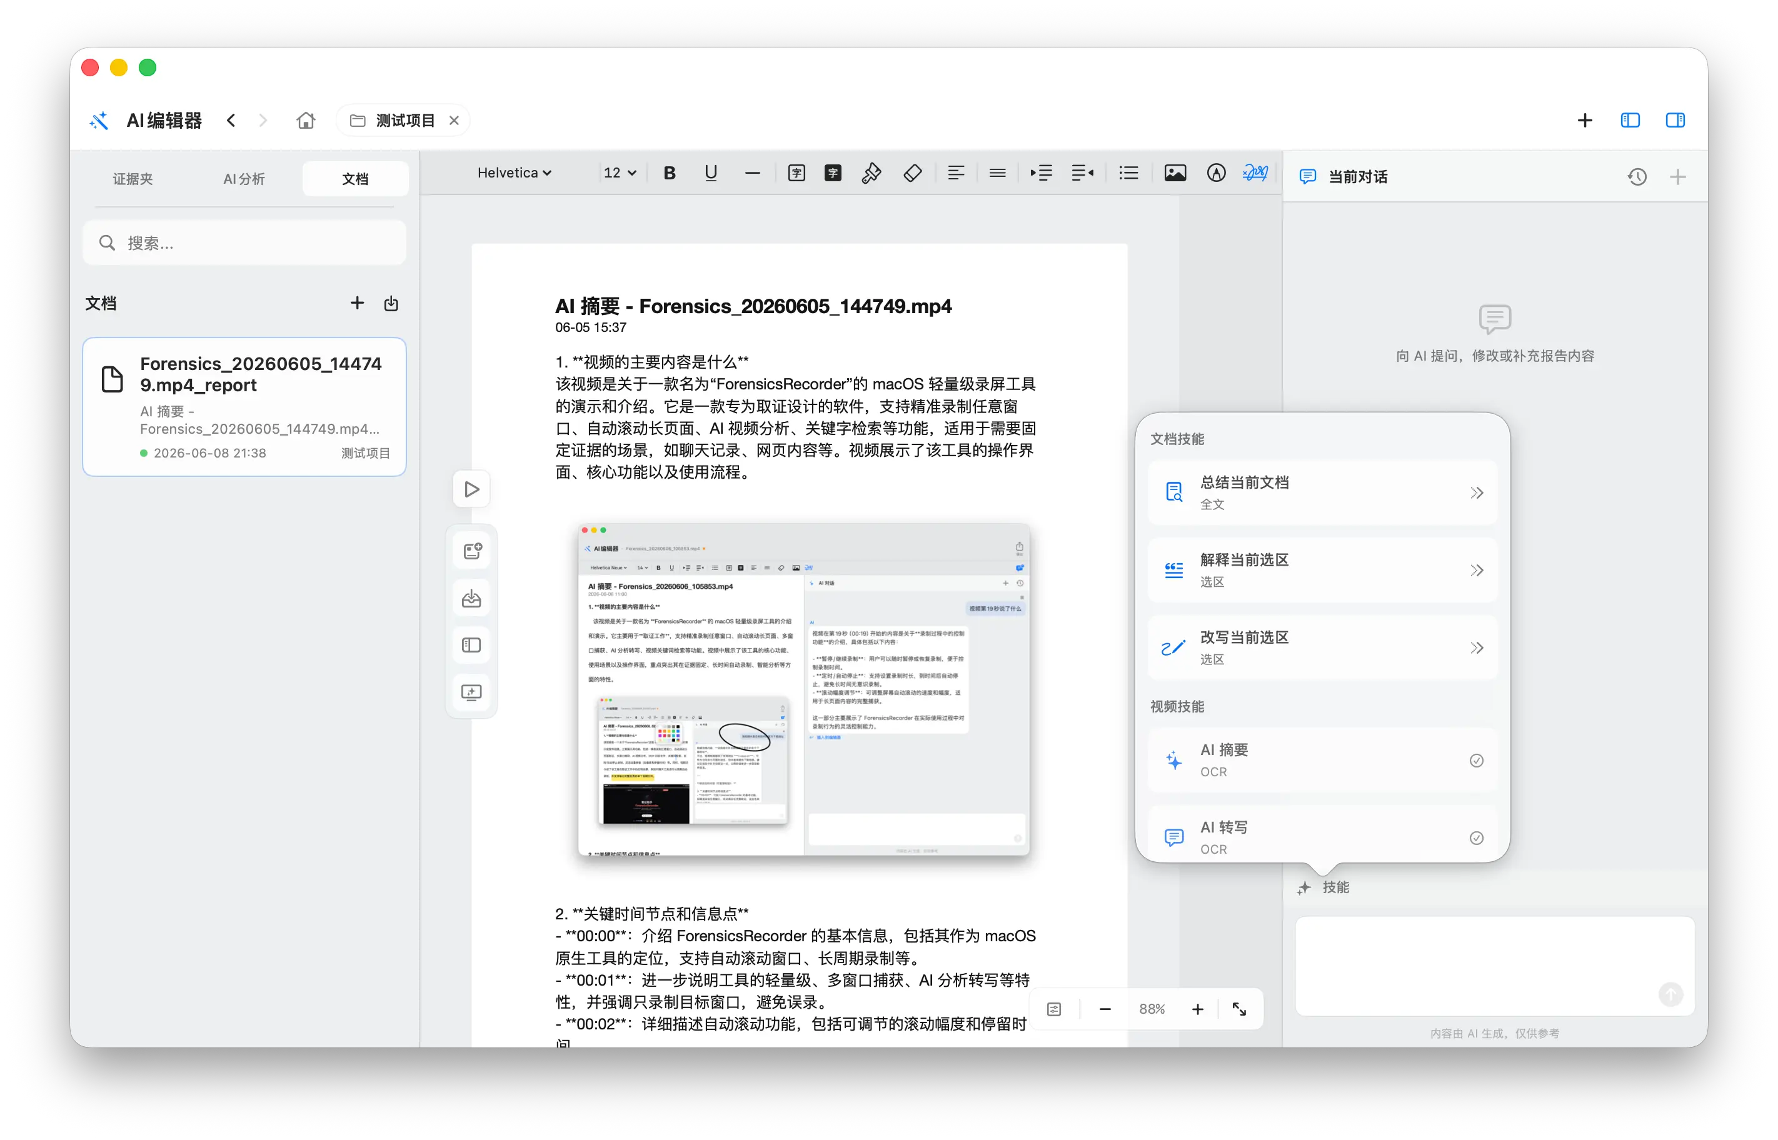Viewport: 1778px width, 1140px height.
Task: Click the inbox download side tool icon
Action: click(471, 598)
